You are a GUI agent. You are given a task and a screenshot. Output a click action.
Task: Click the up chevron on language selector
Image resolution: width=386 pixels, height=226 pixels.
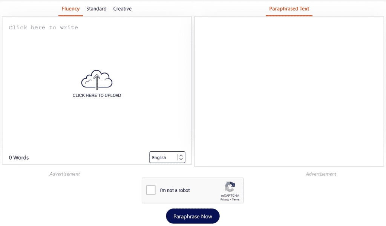[x=181, y=155]
